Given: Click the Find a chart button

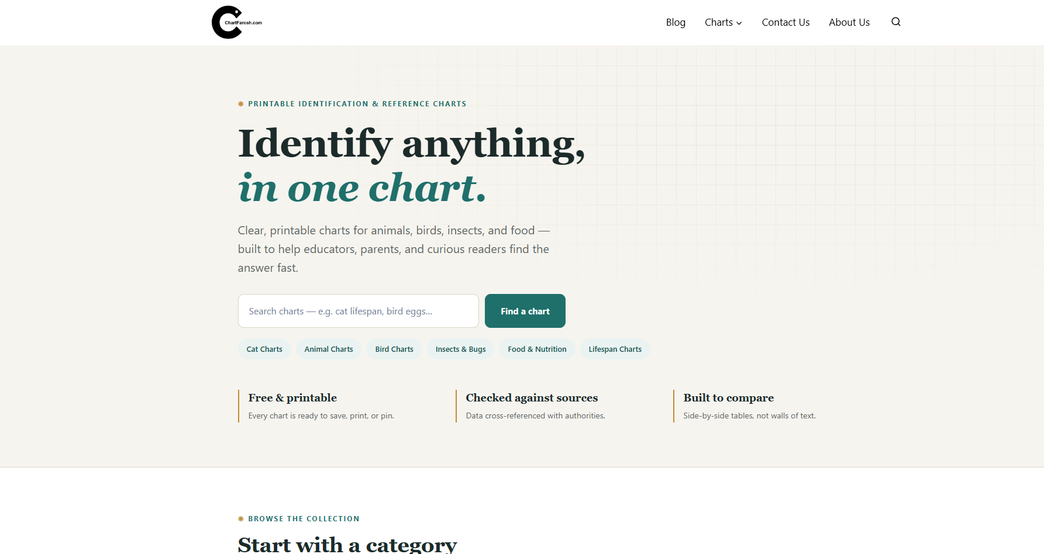Looking at the screenshot, I should pos(525,311).
